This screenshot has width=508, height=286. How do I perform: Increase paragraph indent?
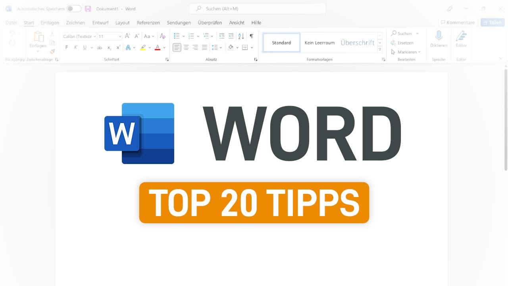(231, 36)
